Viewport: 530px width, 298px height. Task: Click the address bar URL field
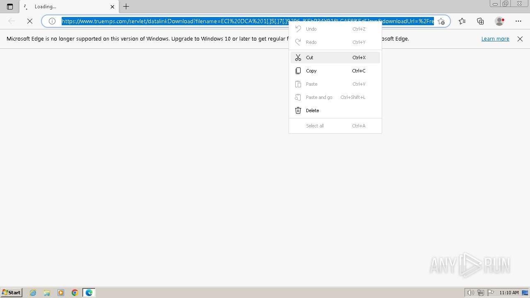248,21
